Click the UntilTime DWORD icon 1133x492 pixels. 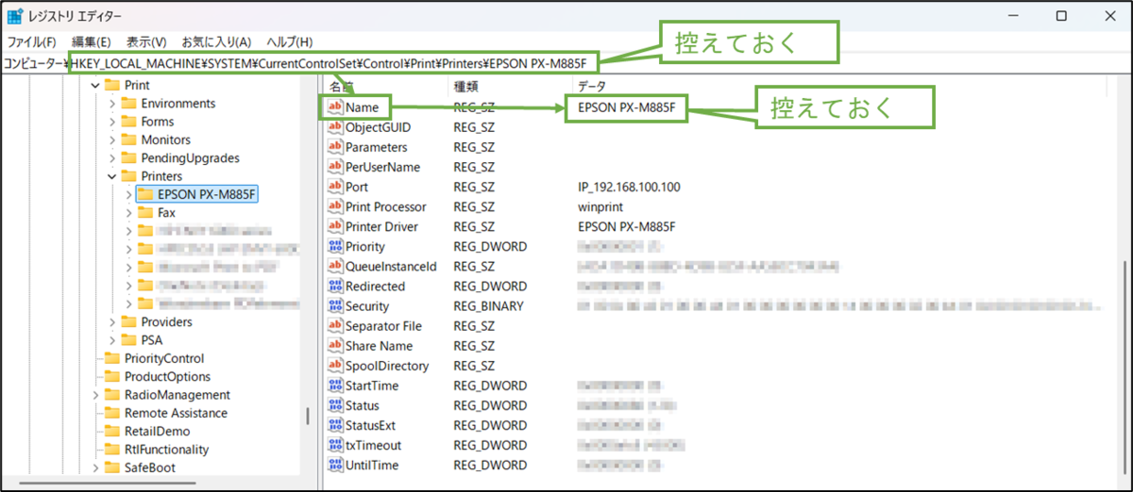click(335, 465)
